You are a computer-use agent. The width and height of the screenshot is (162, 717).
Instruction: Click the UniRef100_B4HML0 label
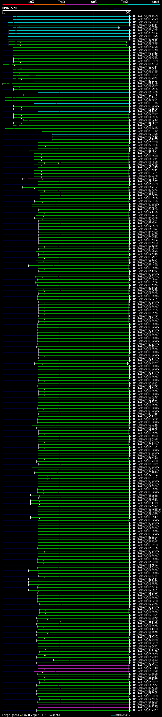[145, 231]
